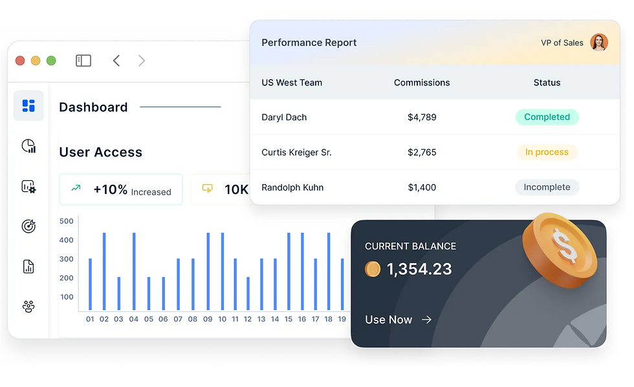Click the yellow minimize window button
The width and height of the screenshot is (634, 387).
pos(36,61)
